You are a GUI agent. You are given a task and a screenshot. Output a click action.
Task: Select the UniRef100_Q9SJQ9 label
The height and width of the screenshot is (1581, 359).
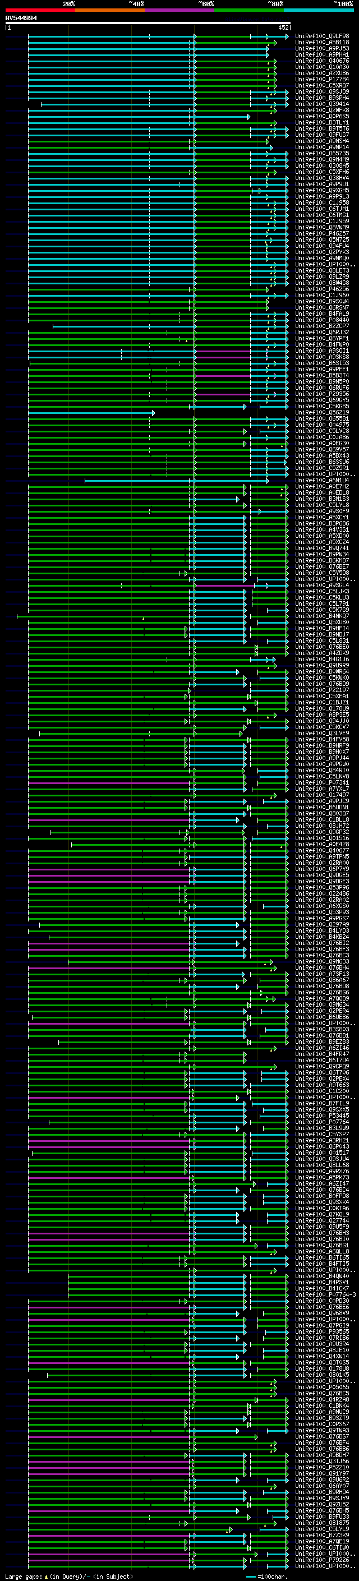point(322,92)
